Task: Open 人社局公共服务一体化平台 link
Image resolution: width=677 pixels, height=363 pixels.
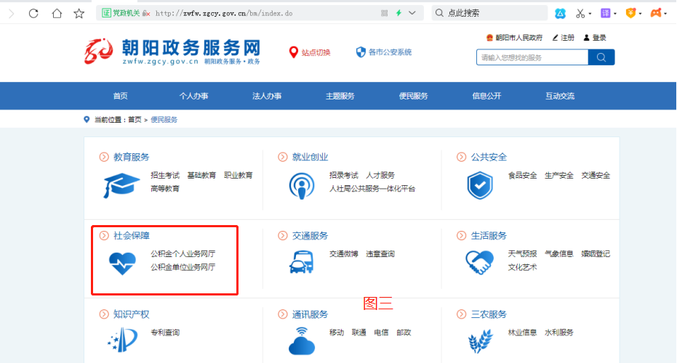Action: tap(372, 189)
